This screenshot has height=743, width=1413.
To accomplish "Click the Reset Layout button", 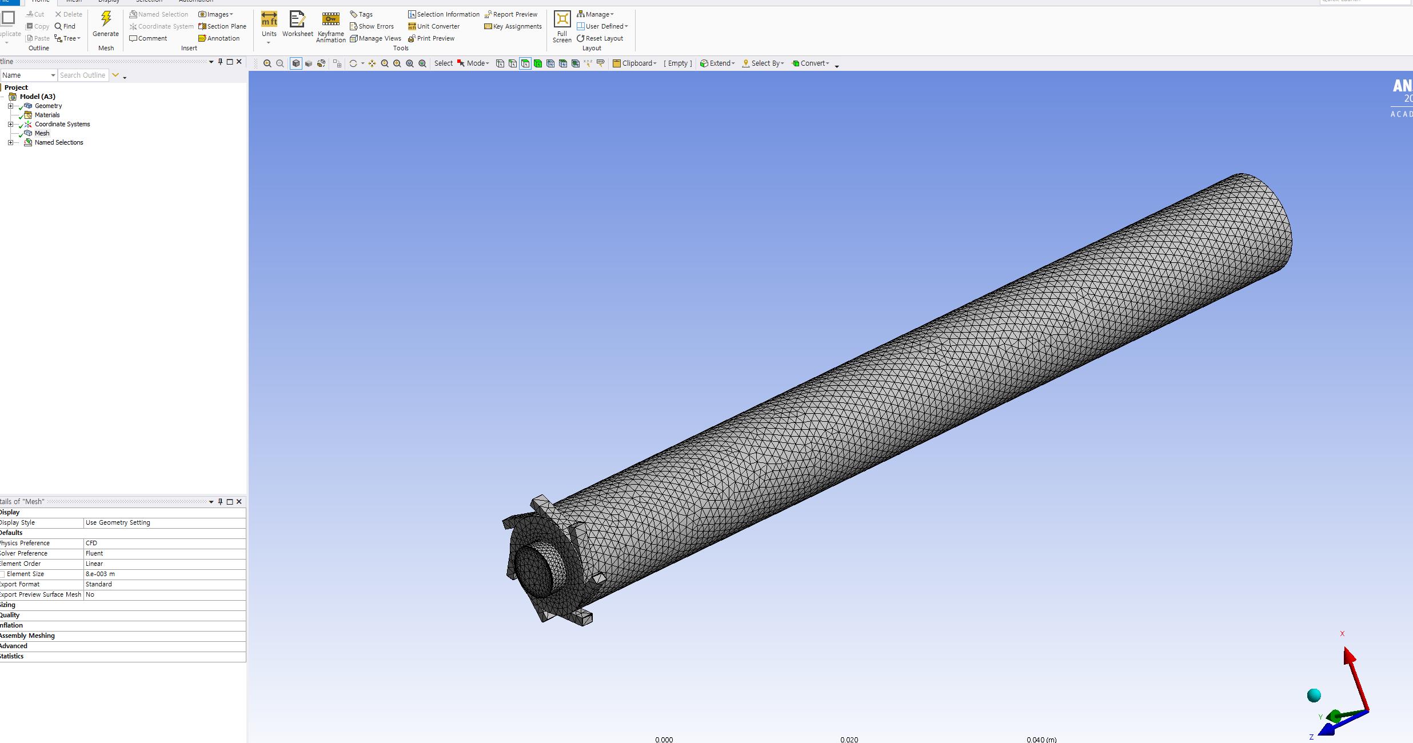I will (x=600, y=38).
